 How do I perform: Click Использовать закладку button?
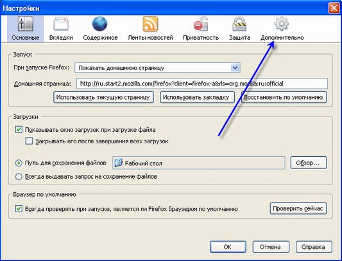[x=198, y=97]
